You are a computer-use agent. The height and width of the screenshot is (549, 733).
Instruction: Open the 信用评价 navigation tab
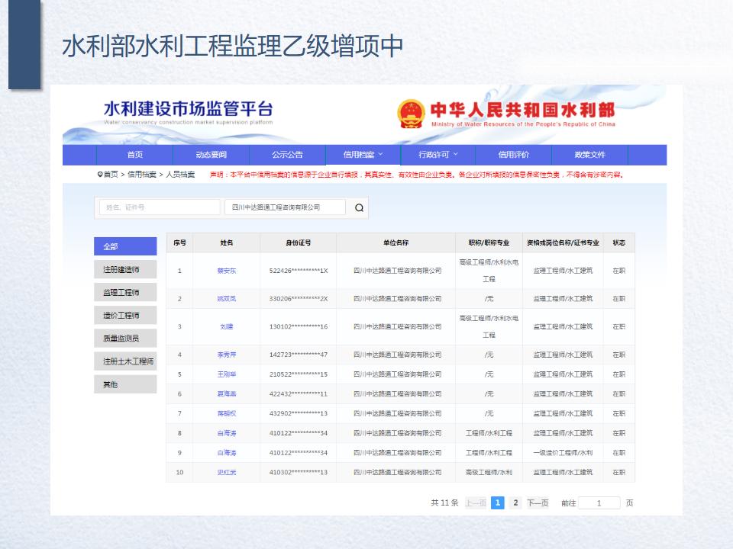tap(513, 155)
